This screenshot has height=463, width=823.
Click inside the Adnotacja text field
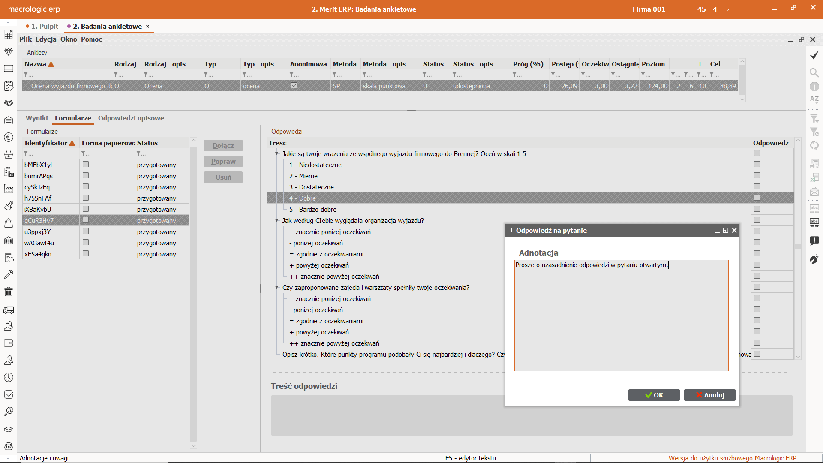click(x=621, y=315)
